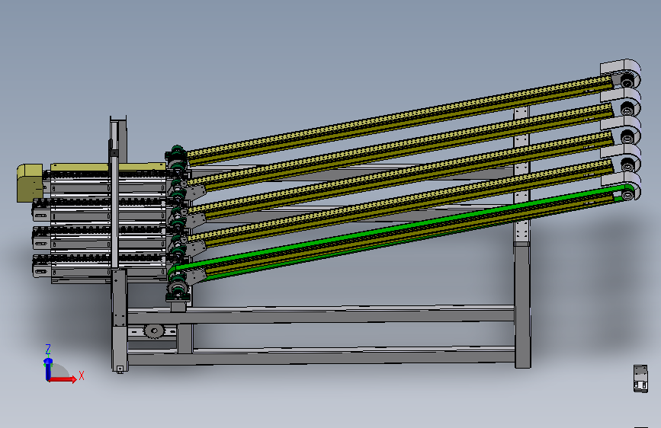This screenshot has width=661, height=428.
Task: Click the blue Z axis of the triad
Action: pyautogui.click(x=47, y=369)
